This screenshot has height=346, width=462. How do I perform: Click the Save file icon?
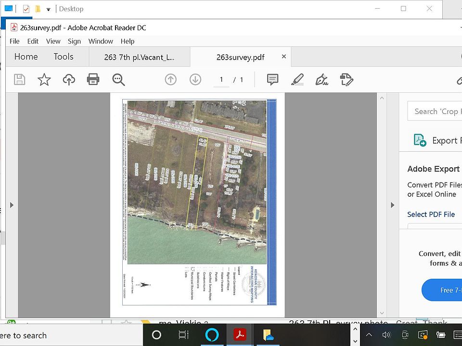(19, 79)
